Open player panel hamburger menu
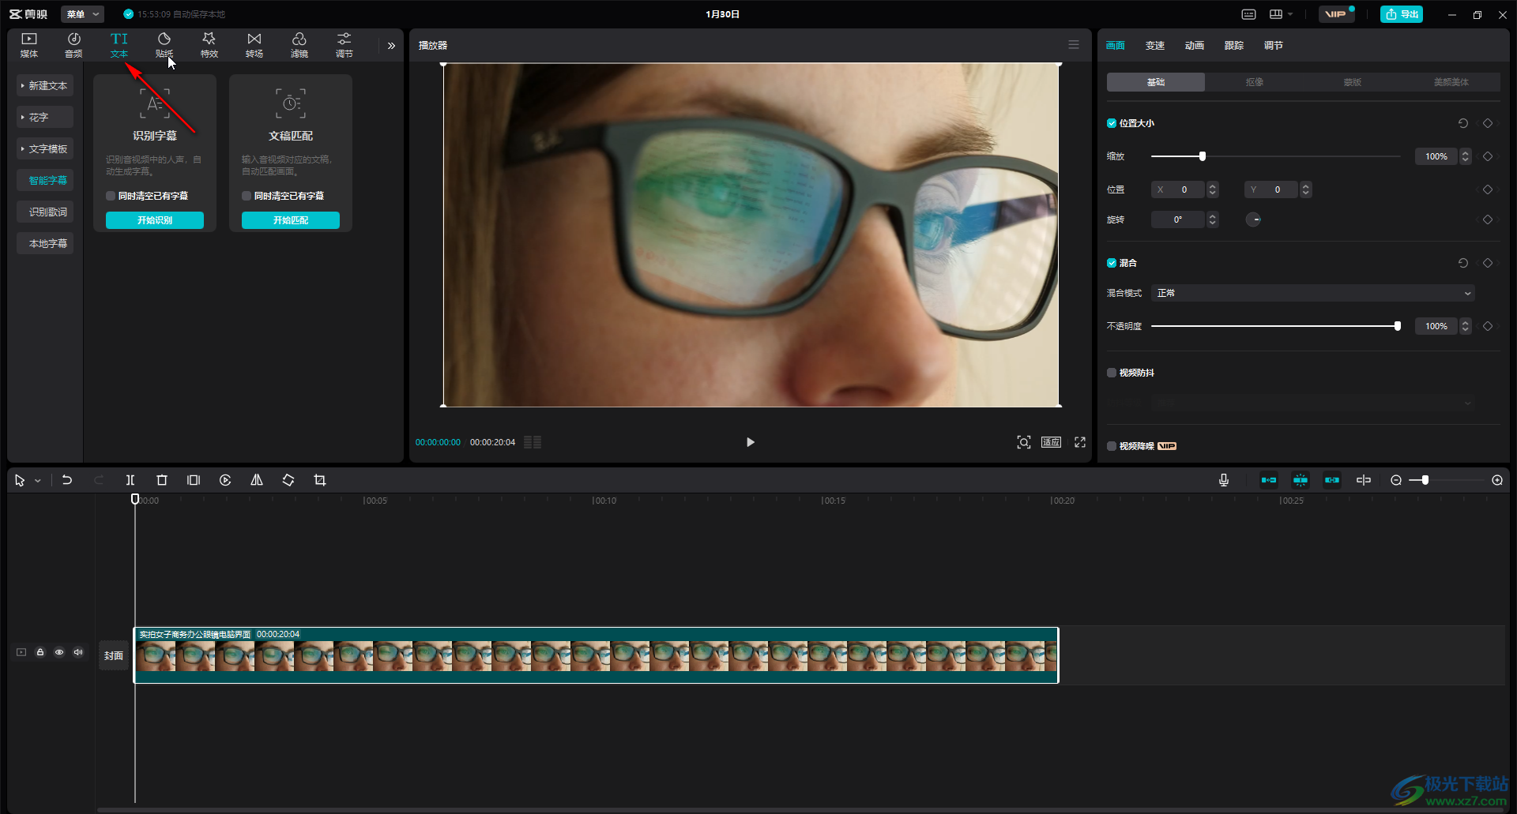 pyautogui.click(x=1074, y=45)
